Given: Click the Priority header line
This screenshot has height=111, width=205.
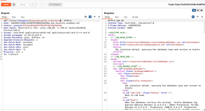Looking at the screenshot, I should 13,52.
